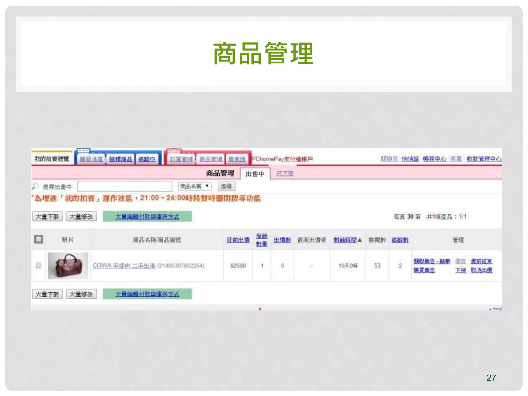Switch to the 已下架 sub-tab
Image resolution: width=528 pixels, height=396 pixels.
(x=285, y=174)
